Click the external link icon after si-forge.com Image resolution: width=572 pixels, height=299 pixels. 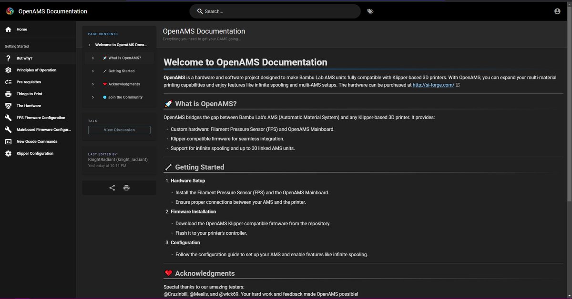pyautogui.click(x=458, y=85)
